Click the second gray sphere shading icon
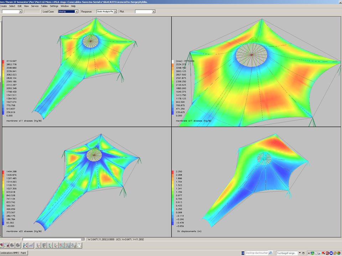 (18, 245)
